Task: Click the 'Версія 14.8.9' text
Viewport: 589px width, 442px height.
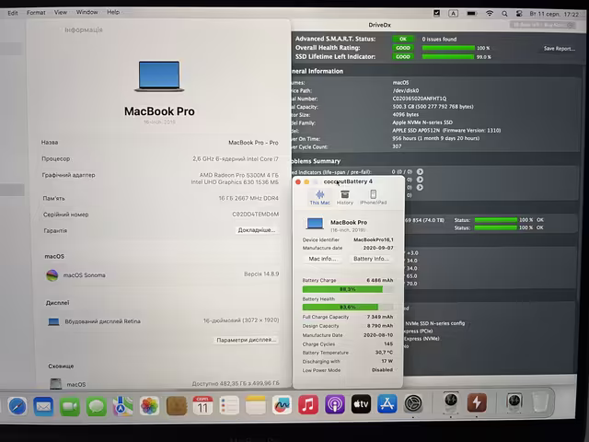Action: click(261, 274)
